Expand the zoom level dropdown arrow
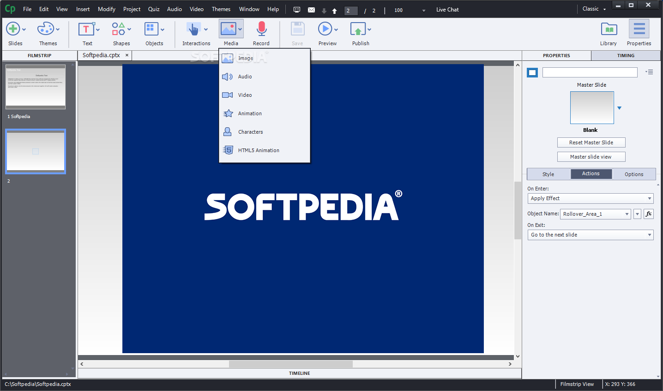This screenshot has height=391, width=663. click(424, 11)
